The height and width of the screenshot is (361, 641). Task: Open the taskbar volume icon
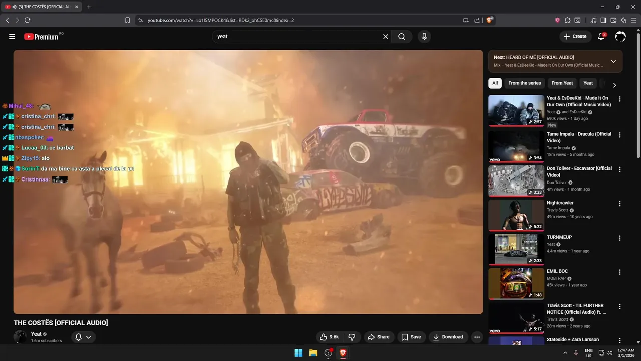pyautogui.click(x=609, y=353)
